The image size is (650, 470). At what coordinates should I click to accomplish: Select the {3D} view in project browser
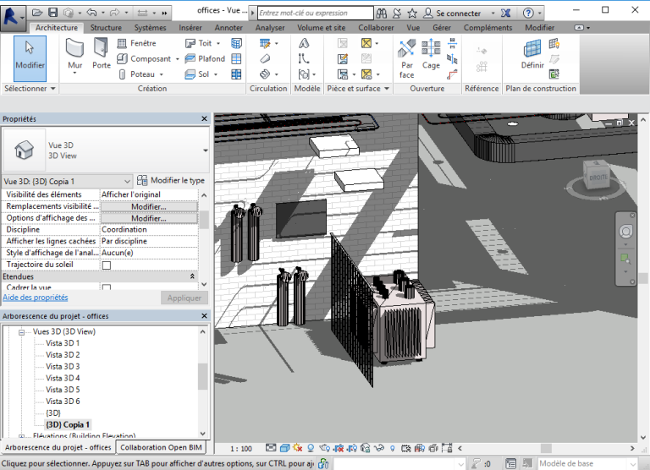coord(53,413)
